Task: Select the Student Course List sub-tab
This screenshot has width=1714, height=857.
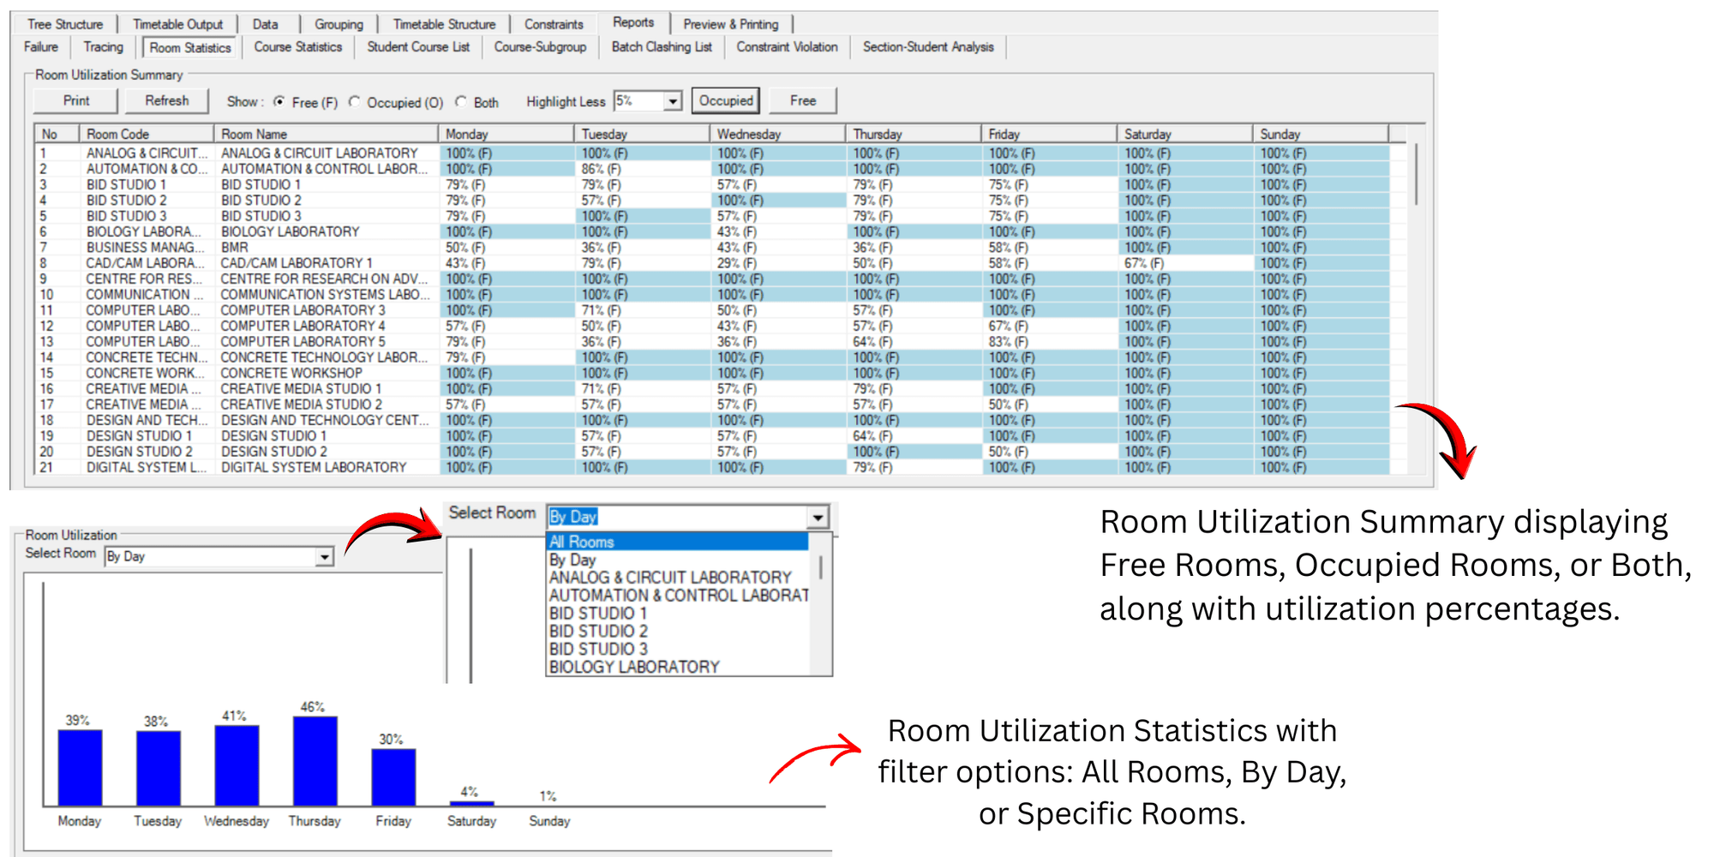Action: pos(418,47)
